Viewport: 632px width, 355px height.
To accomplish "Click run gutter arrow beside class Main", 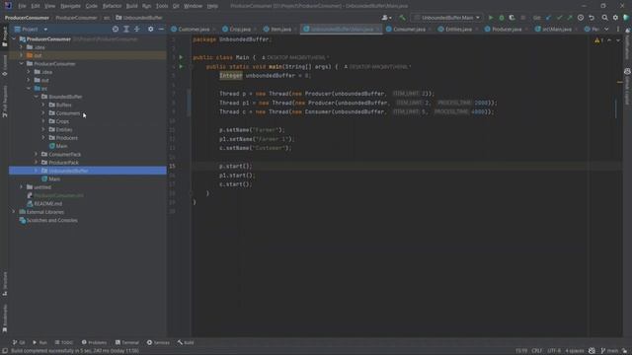I will tap(181, 57).
